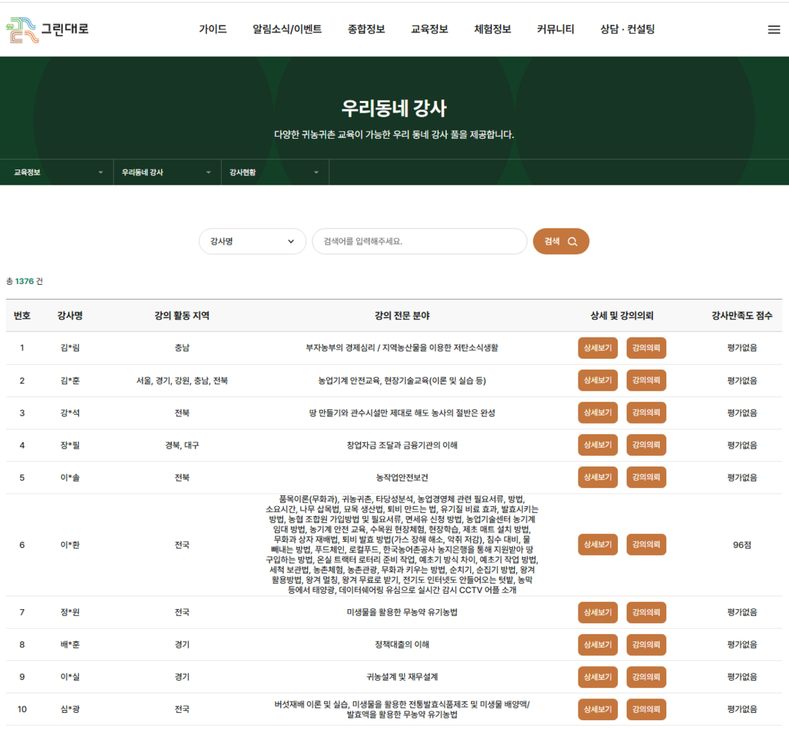Click 상세보기 for instructor 김*림

pyautogui.click(x=597, y=348)
